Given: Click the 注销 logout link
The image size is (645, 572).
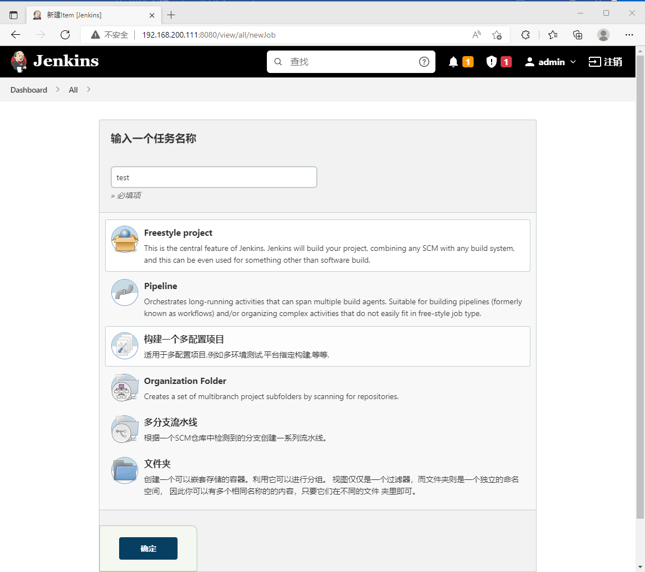Looking at the screenshot, I should click(x=605, y=62).
